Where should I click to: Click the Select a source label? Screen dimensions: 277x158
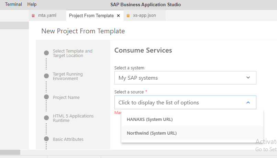point(129,92)
